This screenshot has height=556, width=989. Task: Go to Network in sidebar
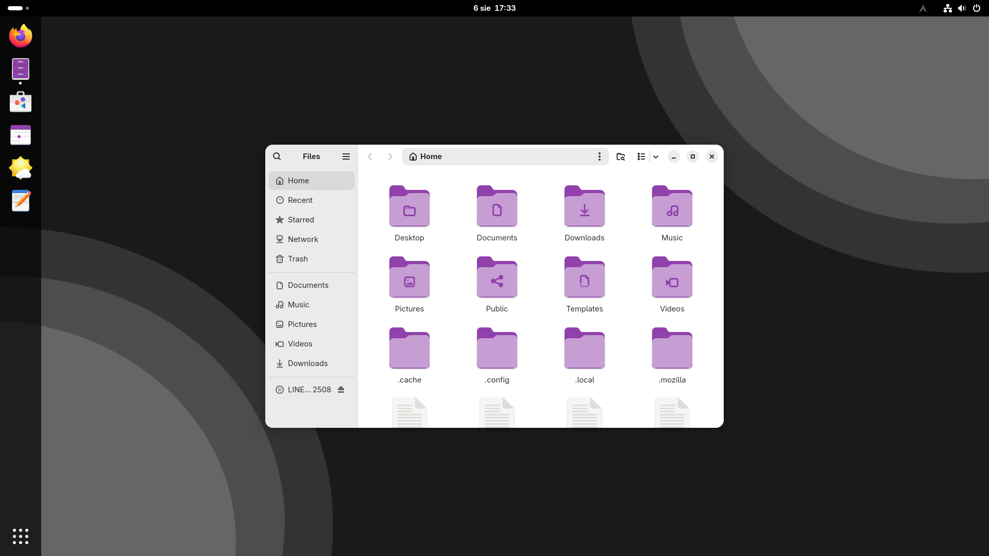tap(303, 239)
